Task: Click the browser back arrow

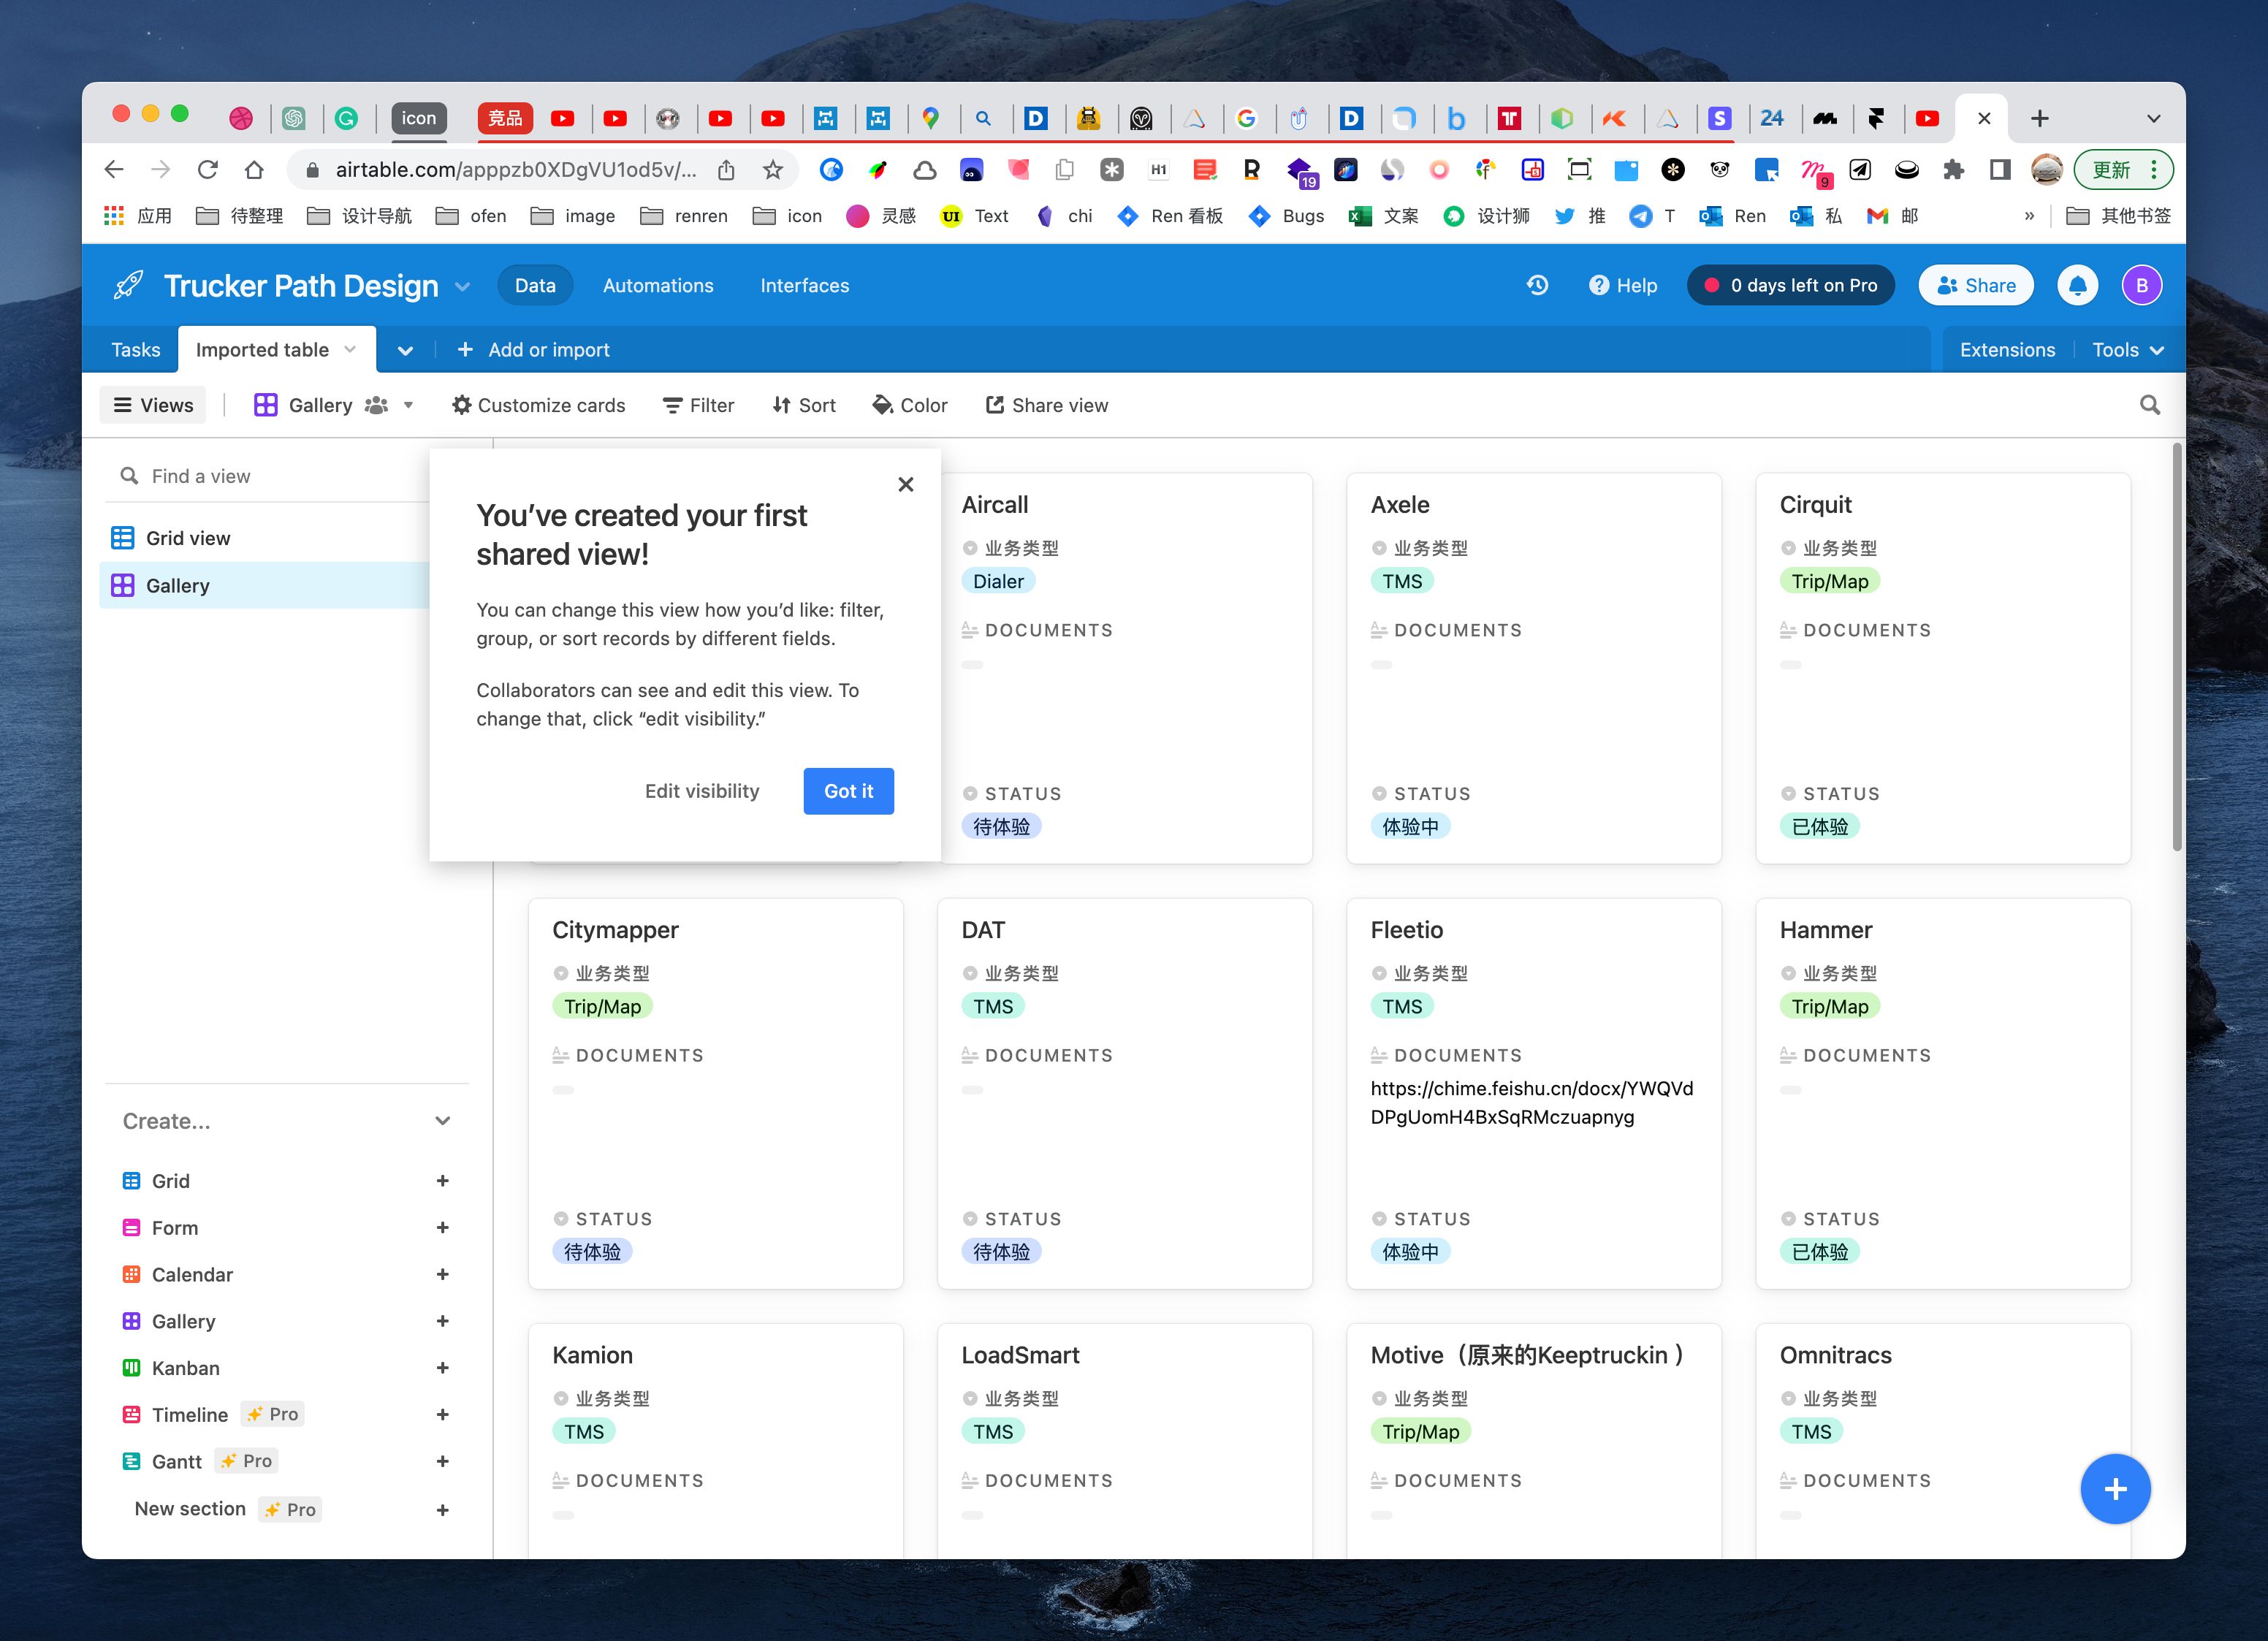Action: click(114, 170)
